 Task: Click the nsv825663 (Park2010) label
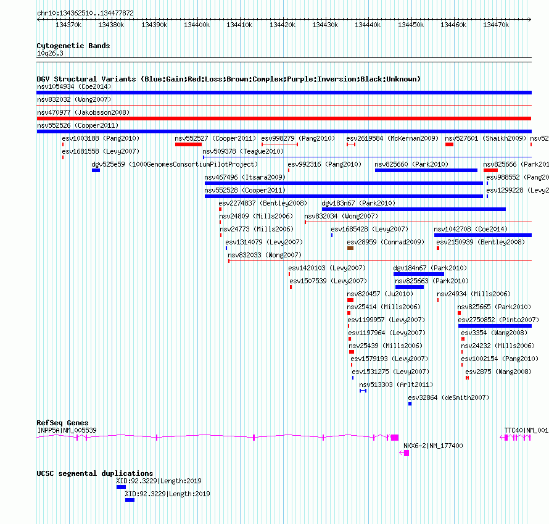click(x=432, y=281)
